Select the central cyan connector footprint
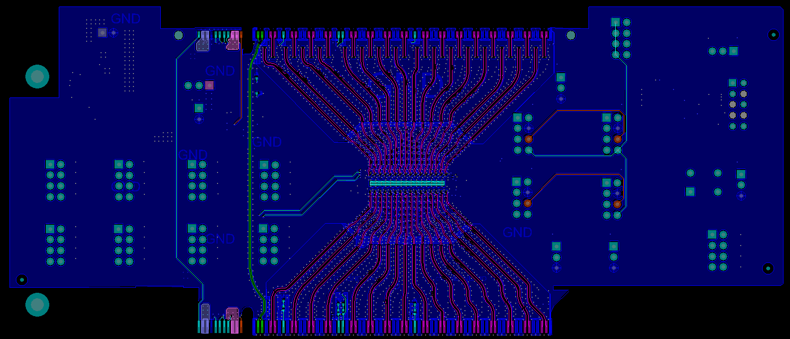Viewport: 790px width, 339px height. coord(407,183)
